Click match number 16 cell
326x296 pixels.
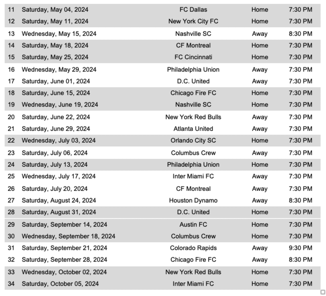[11, 70]
